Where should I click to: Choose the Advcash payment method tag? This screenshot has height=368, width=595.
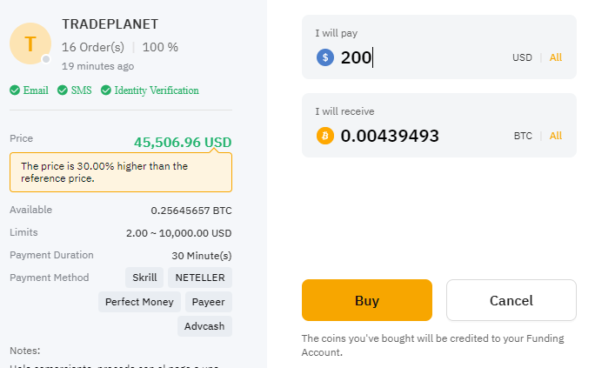coord(204,326)
